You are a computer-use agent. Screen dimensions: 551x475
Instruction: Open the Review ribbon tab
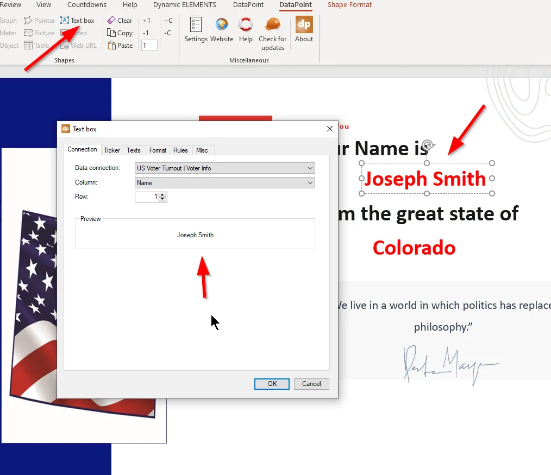point(10,4)
